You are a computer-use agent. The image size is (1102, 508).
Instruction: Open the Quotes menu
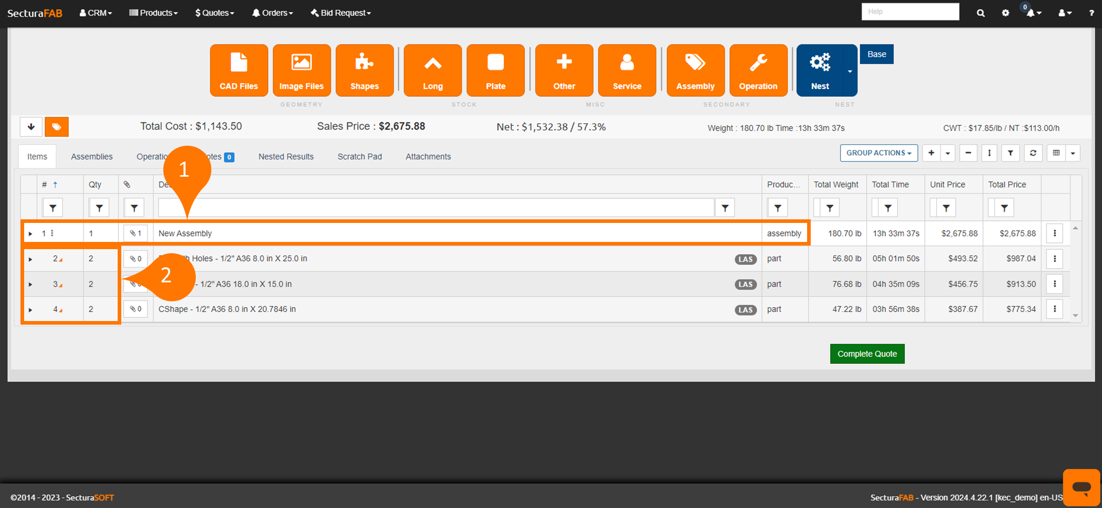pyautogui.click(x=215, y=13)
